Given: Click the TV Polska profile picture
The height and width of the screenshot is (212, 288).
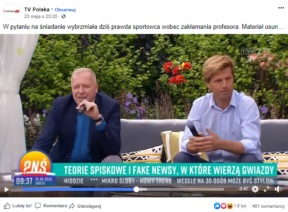Looking at the screenshot, I should point(11,11).
